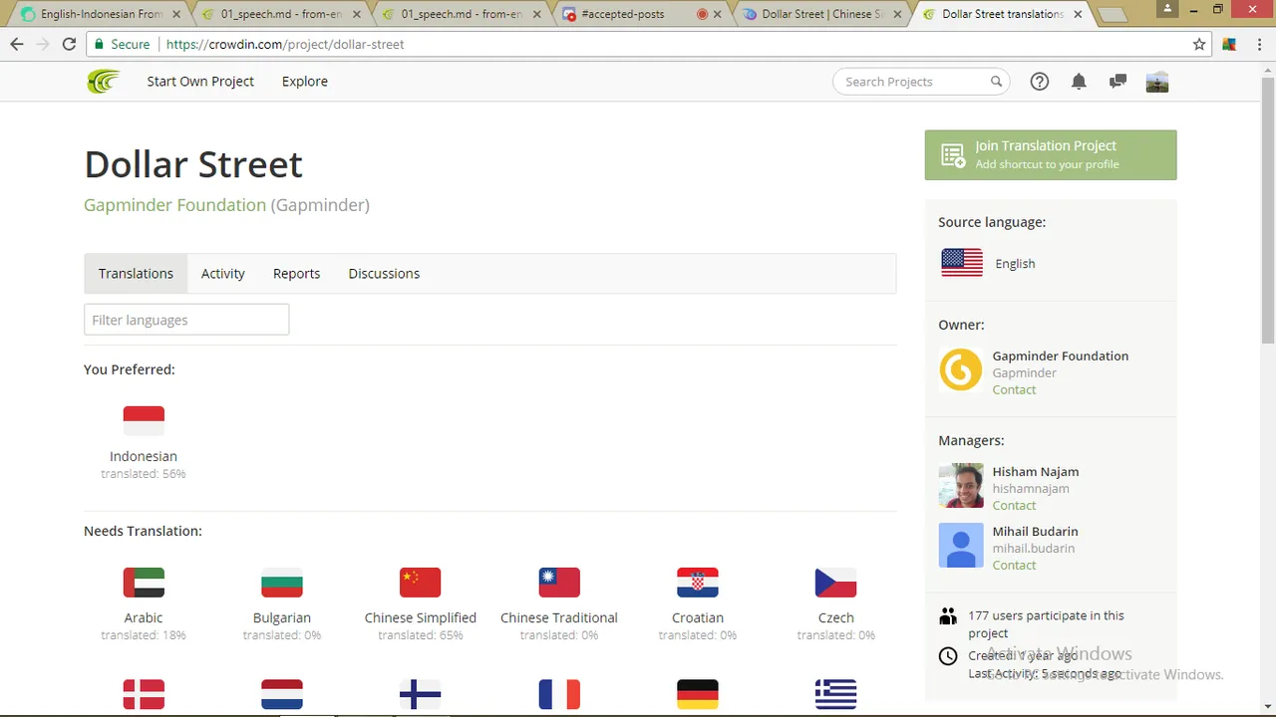Open notifications bell icon

1079,82
